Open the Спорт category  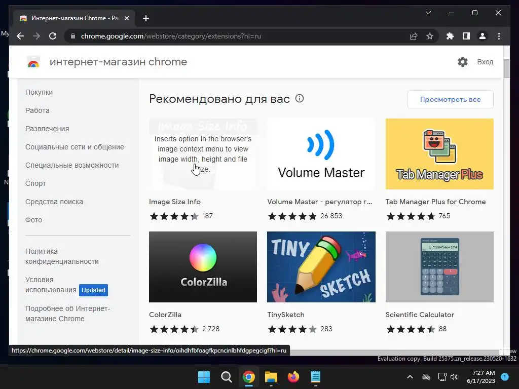tap(36, 183)
